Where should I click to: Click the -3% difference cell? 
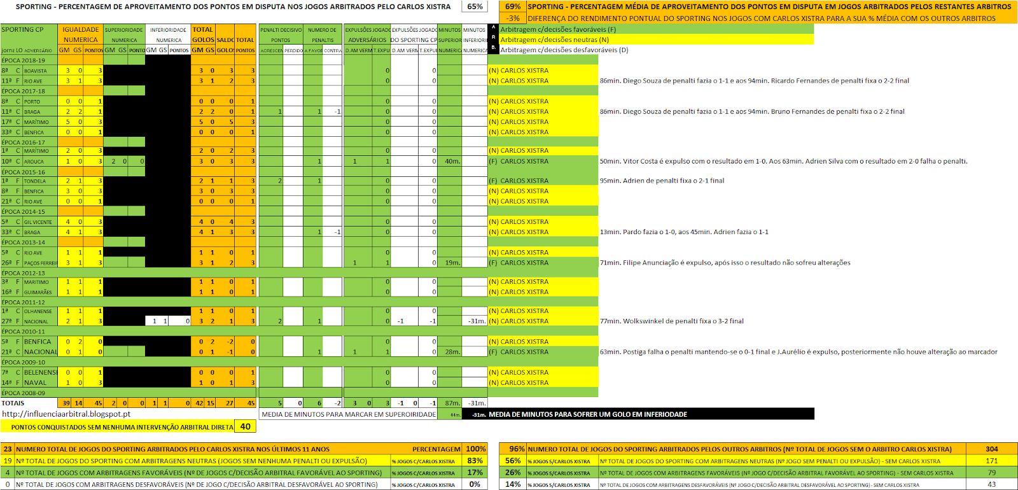(x=513, y=18)
